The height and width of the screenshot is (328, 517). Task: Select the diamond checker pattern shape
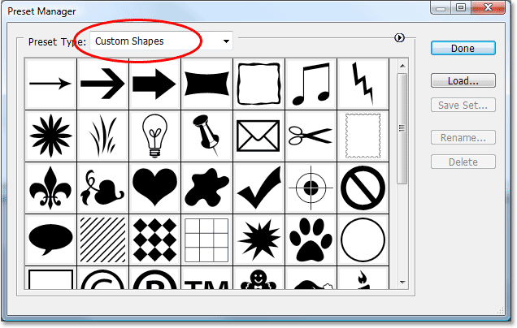[154, 239]
